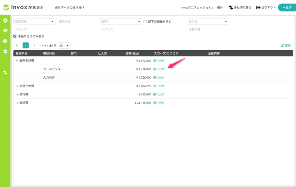Click the 更新 refresh icon
This screenshot has width=296, height=187.
click(x=283, y=45)
